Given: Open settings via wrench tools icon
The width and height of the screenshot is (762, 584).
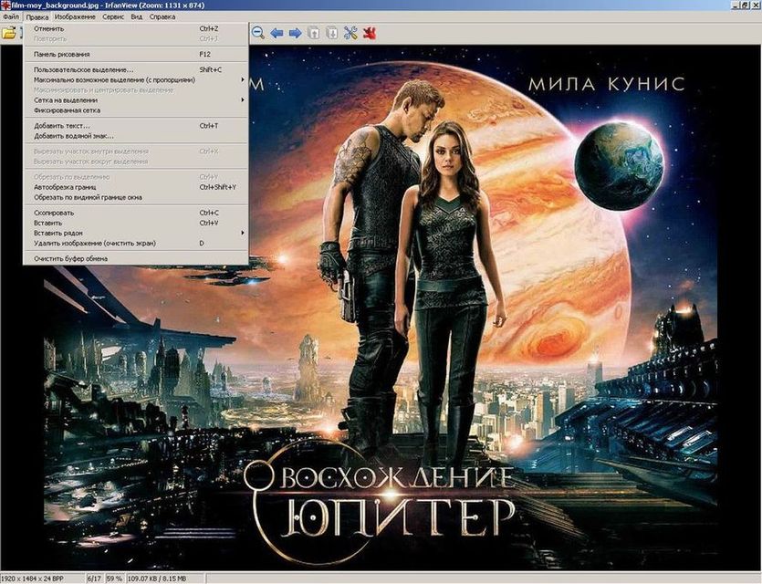Looking at the screenshot, I should [350, 33].
